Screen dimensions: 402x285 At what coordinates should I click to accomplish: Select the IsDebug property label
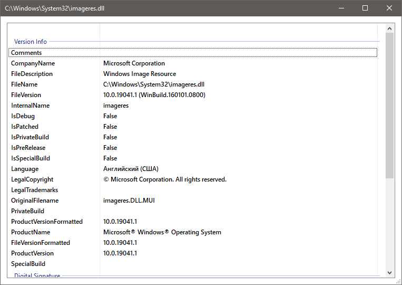pyautogui.click(x=23, y=116)
